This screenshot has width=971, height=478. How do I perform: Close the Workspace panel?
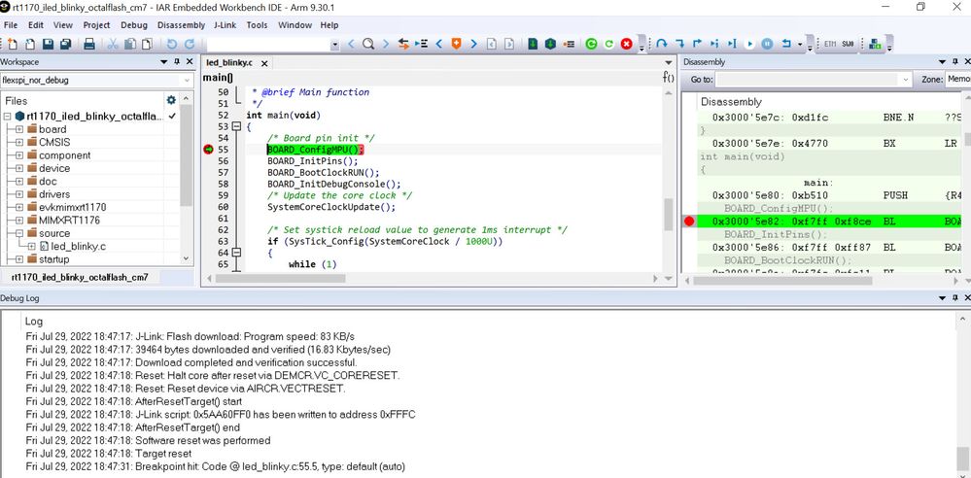(x=189, y=62)
